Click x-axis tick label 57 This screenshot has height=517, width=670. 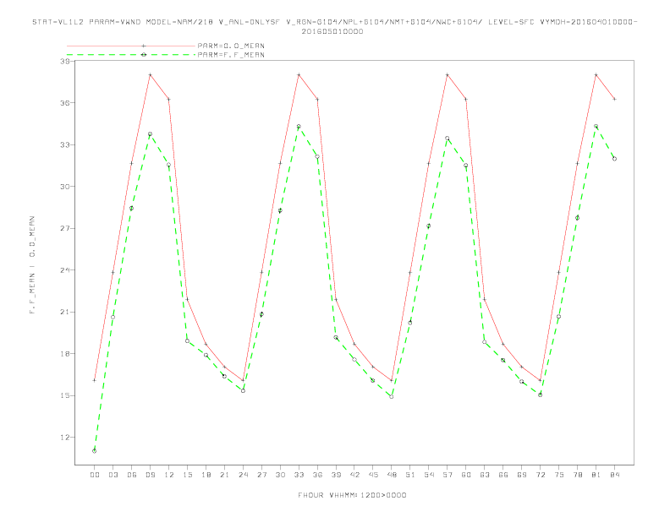[448, 475]
